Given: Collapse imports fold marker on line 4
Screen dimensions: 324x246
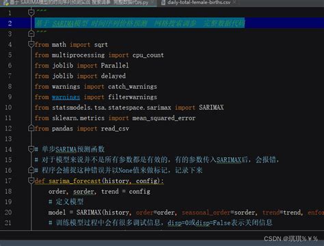Looking at the screenshot, I should coord(31,44).
